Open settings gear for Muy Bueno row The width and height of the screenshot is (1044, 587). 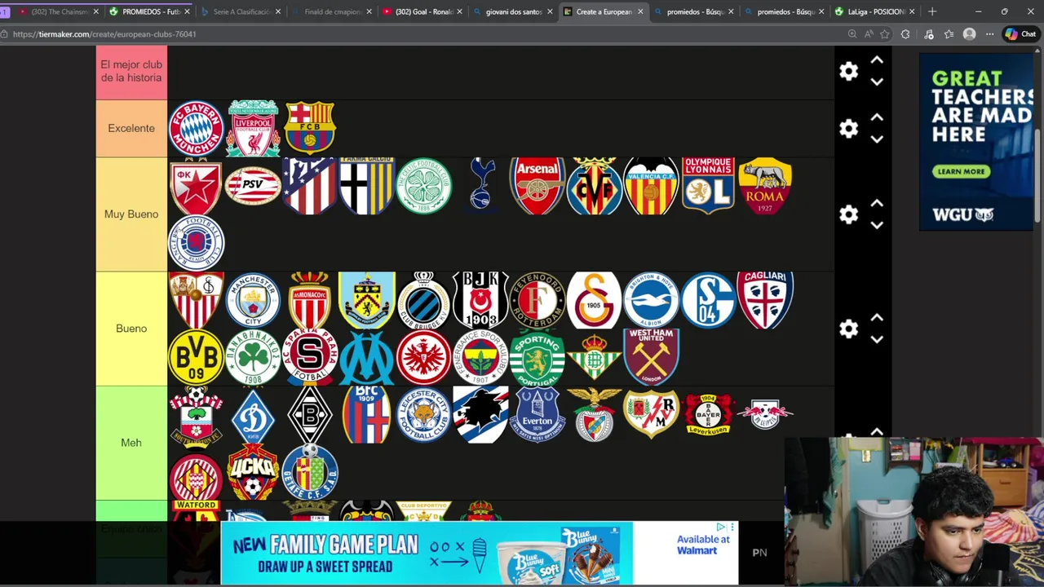(x=849, y=214)
